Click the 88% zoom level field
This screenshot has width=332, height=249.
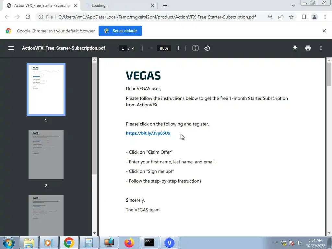[x=164, y=48]
